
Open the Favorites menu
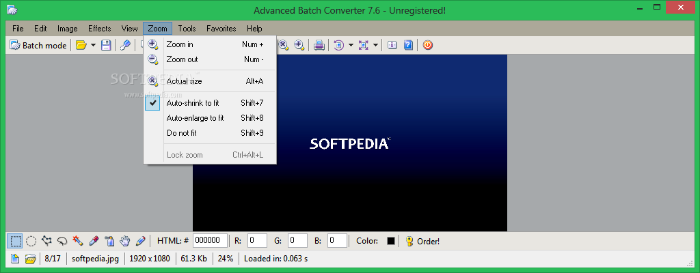221,29
